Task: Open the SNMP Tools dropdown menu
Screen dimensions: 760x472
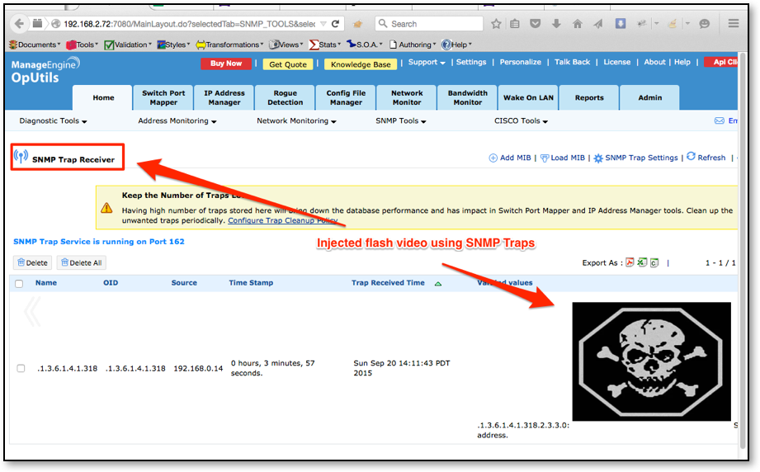Action: click(401, 121)
